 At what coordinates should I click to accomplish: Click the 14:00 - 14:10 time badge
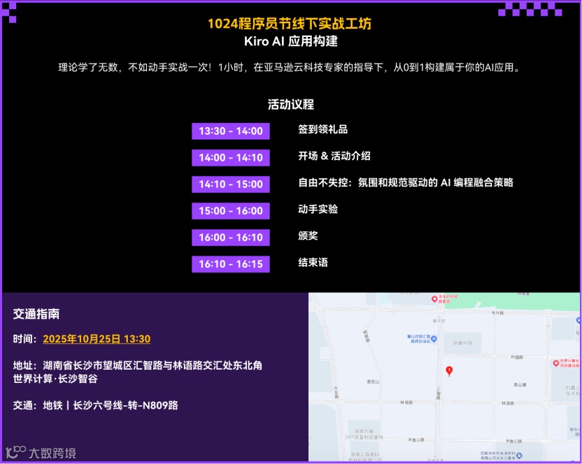[x=231, y=158]
